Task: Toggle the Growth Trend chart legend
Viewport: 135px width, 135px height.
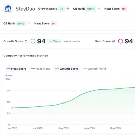Action: tap(95, 69)
